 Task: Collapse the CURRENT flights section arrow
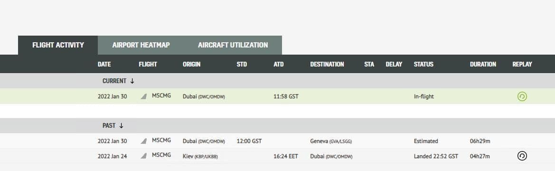pos(132,81)
